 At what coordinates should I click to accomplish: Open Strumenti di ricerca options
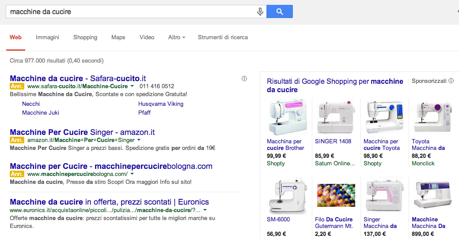click(223, 37)
